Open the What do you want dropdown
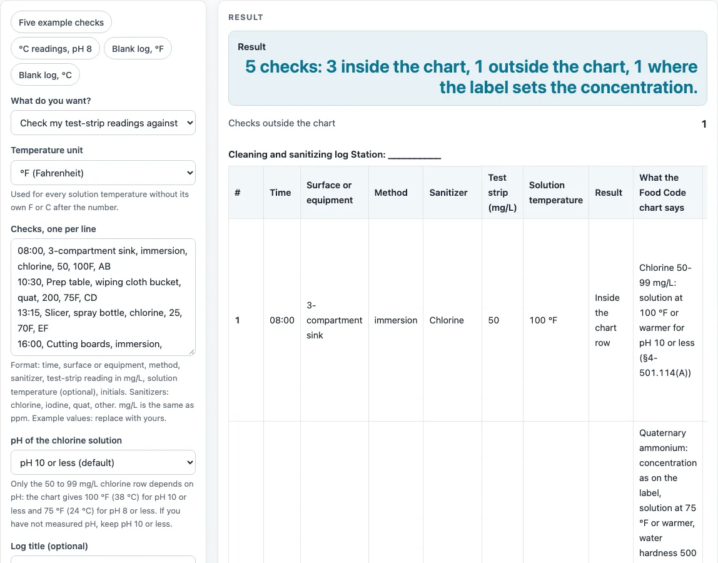Screen dimensions: 718x563 [x=103, y=123]
